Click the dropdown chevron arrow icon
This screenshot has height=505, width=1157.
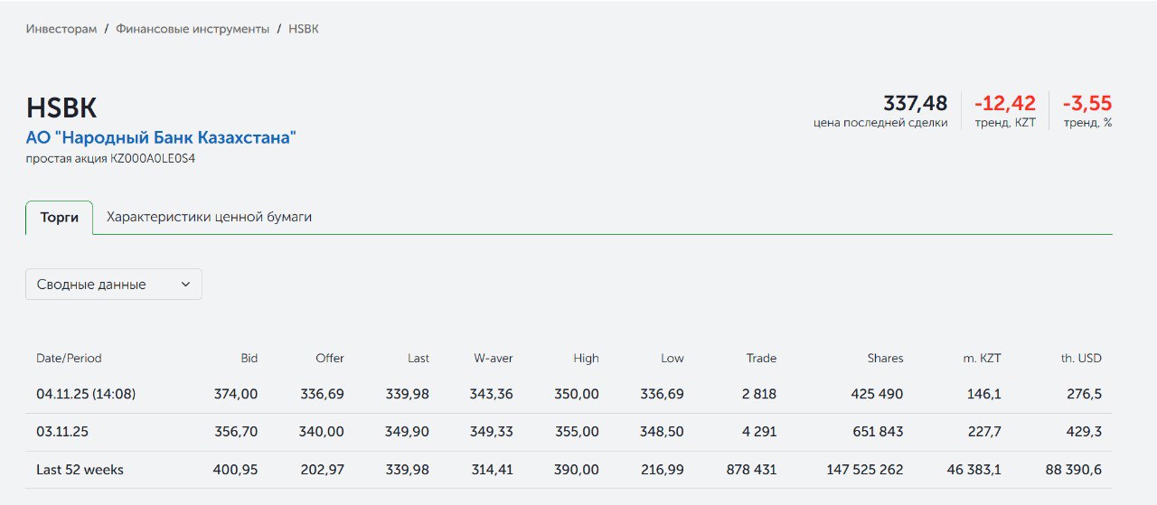coord(186,284)
